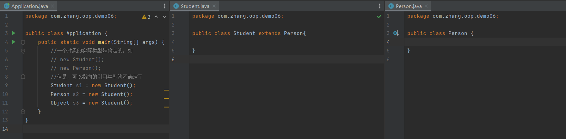566x139 pixels.
Task: Click the subclass gutter icon in Person.java
Action: coord(396,33)
